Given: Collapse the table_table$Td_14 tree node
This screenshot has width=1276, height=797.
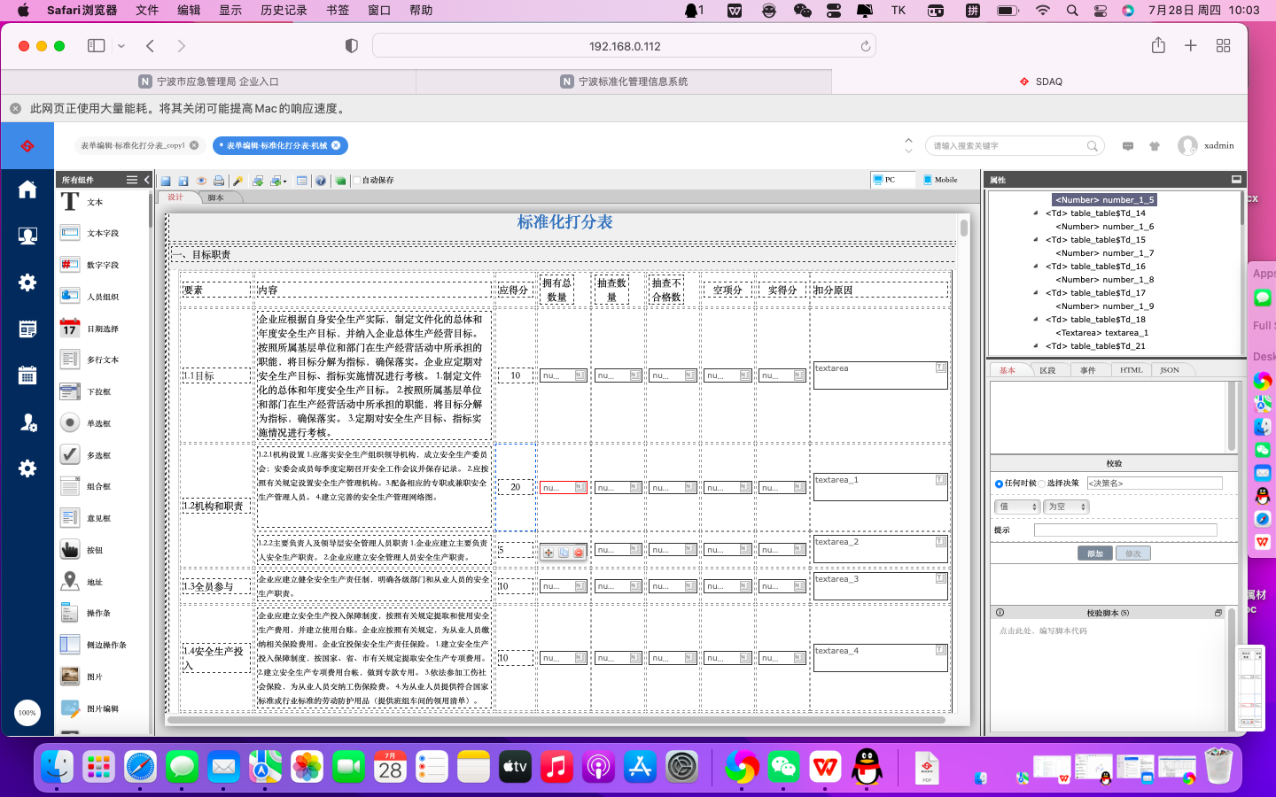Looking at the screenshot, I should [x=1036, y=213].
